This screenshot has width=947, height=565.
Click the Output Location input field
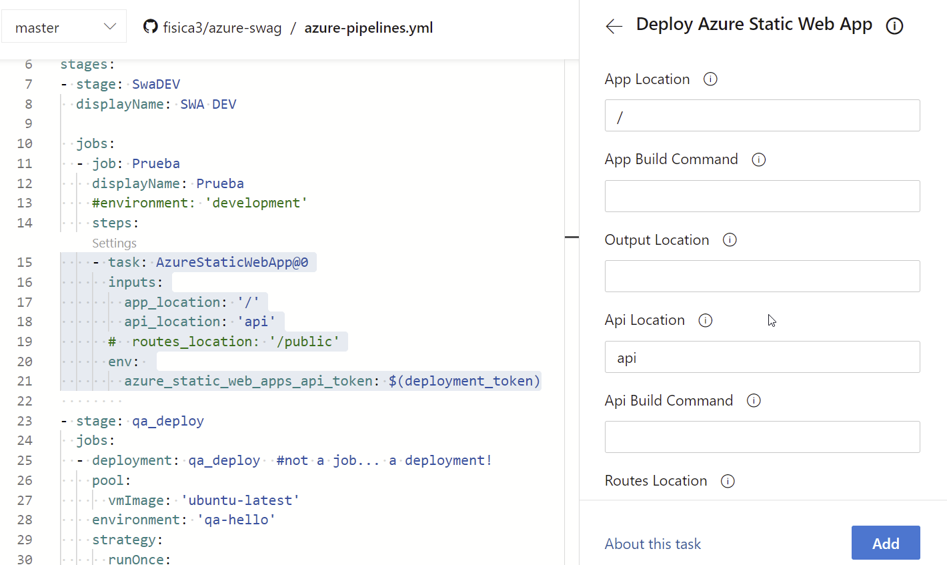coord(762,276)
